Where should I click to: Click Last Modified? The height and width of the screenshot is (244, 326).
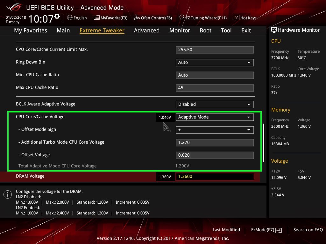pyautogui.click(x=226, y=230)
